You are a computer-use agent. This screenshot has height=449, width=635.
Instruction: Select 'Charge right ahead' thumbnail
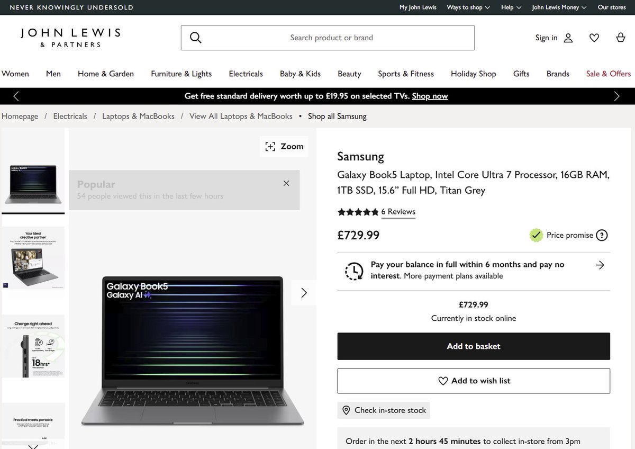pos(33,347)
